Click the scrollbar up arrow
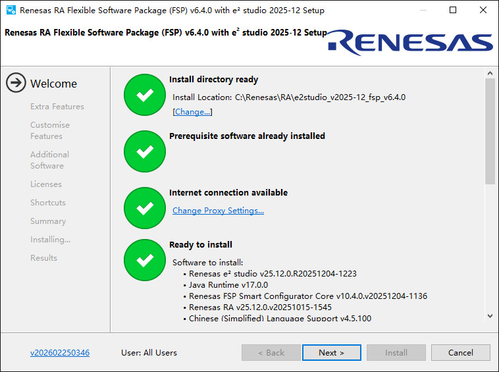499x372 pixels. 490,73
